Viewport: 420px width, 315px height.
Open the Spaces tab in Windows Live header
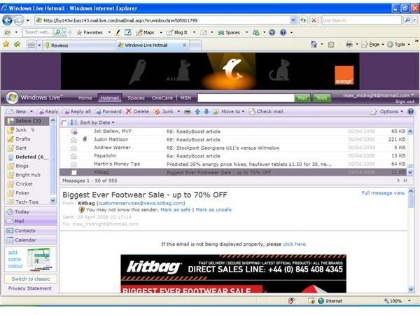click(136, 98)
